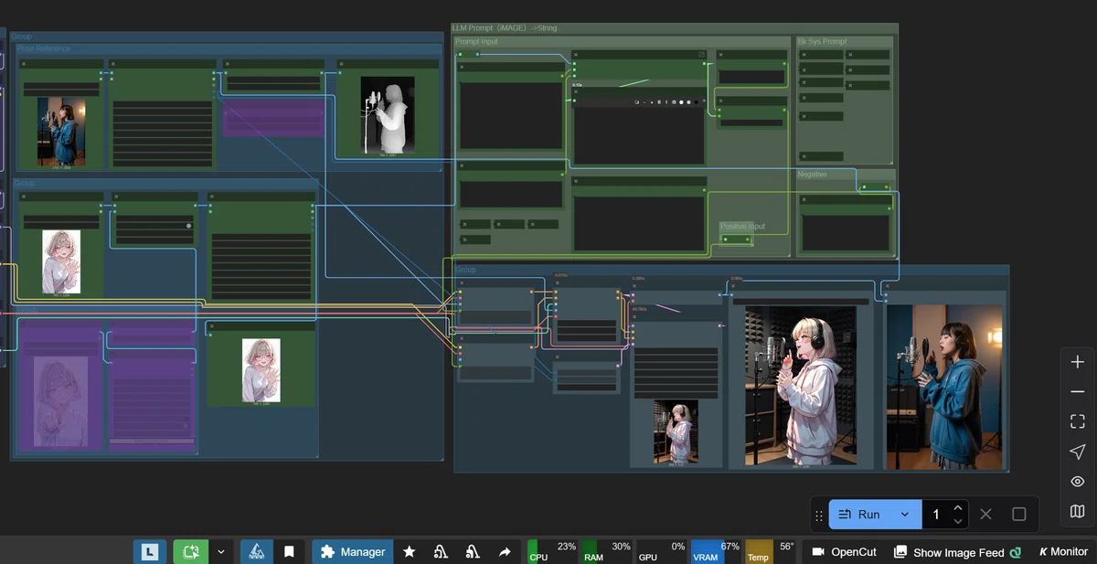Zoom in with the plus icon
Screen dimensions: 1097x564
tap(1078, 362)
